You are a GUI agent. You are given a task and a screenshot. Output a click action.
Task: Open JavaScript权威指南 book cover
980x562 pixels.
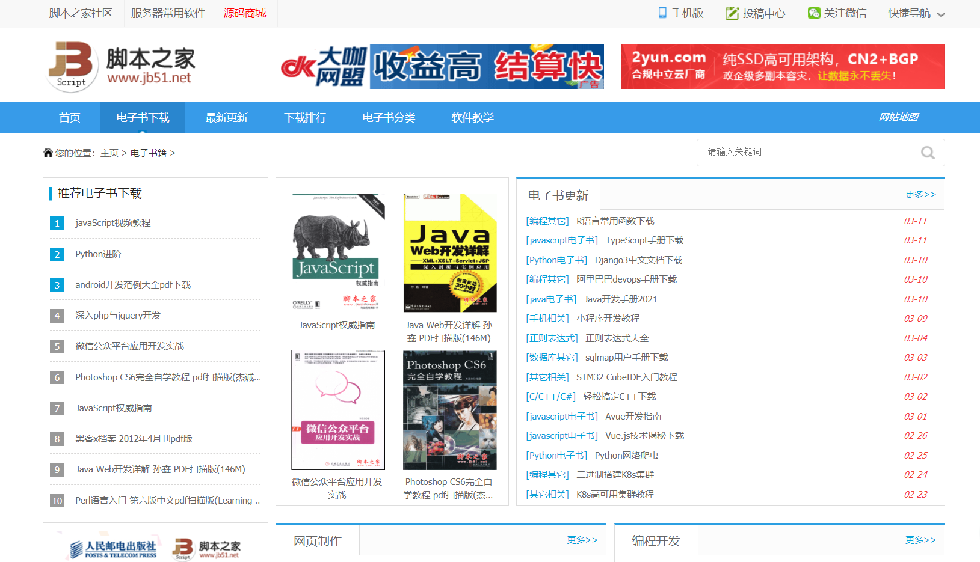338,252
